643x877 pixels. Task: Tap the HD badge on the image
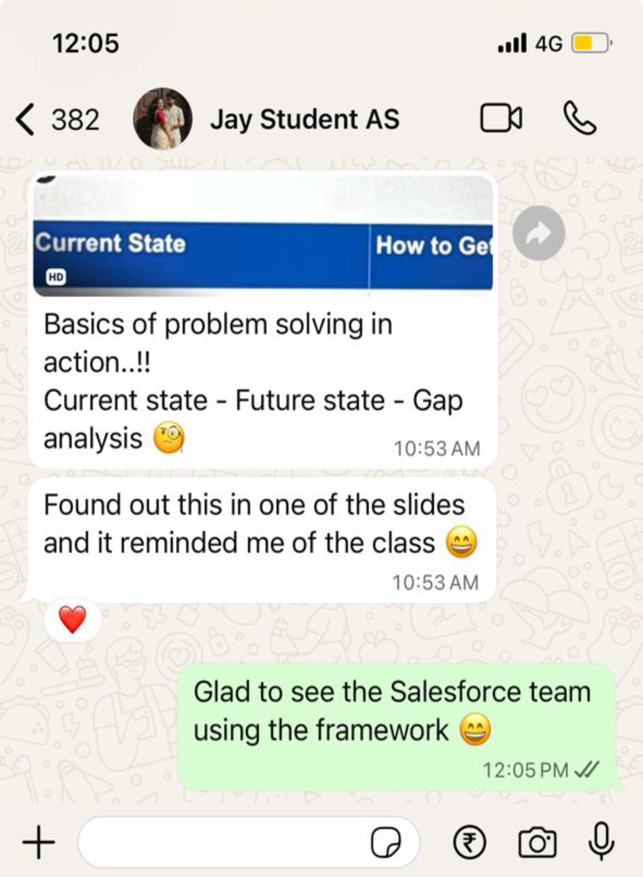coord(56,277)
